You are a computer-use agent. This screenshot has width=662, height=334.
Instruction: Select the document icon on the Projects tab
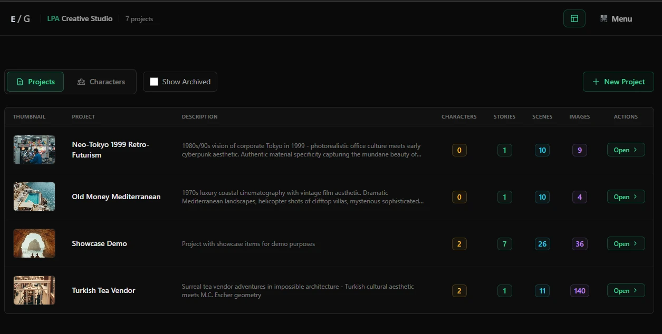[19, 82]
